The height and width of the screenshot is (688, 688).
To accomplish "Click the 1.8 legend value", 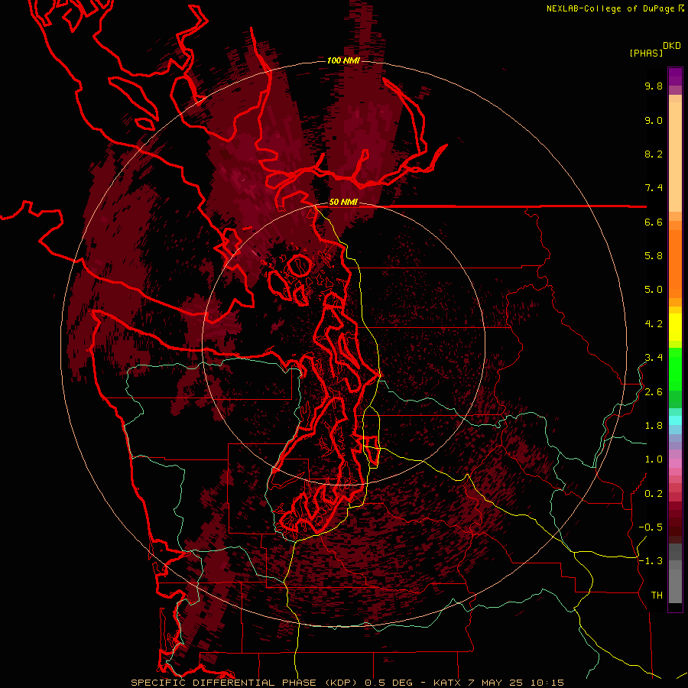I will tap(654, 426).
